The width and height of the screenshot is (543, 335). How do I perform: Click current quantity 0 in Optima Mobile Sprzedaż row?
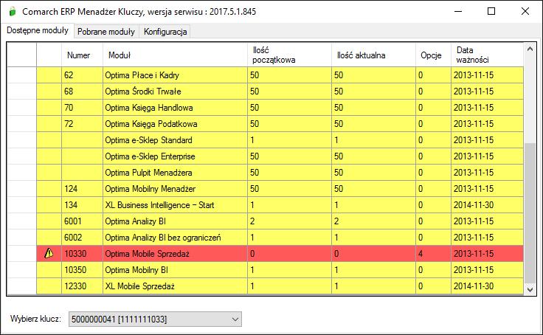tap(373, 254)
